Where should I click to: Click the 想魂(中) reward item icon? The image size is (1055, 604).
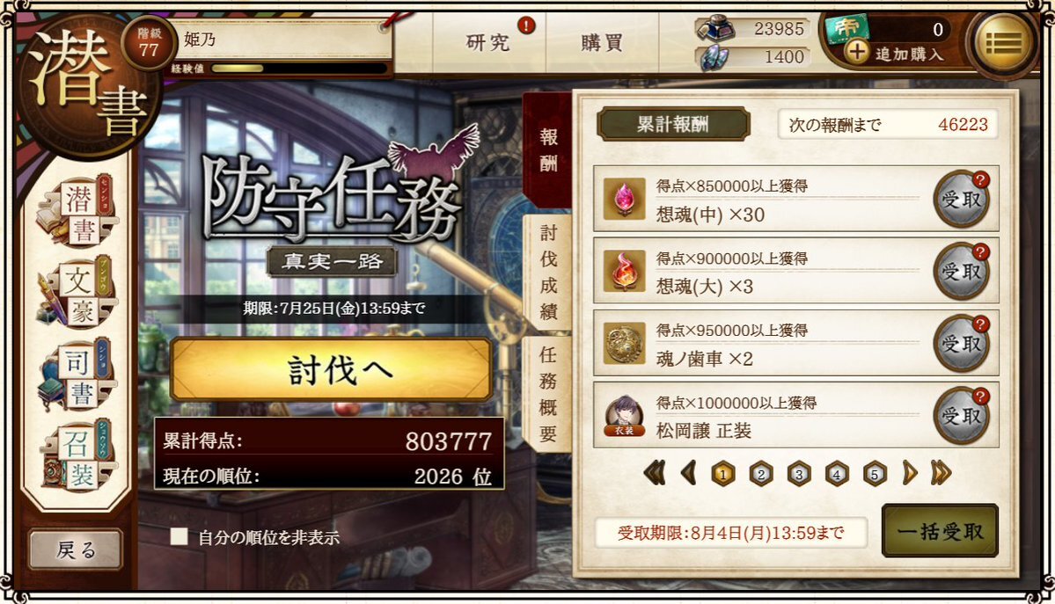click(624, 199)
